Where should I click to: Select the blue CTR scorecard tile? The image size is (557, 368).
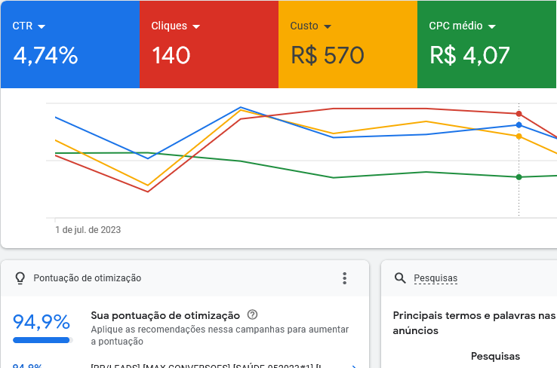coord(69,44)
